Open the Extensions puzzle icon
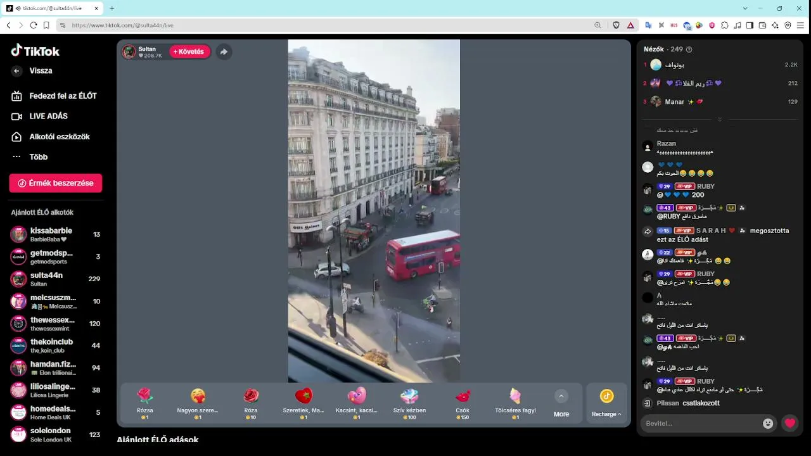811x456 pixels. click(724, 25)
